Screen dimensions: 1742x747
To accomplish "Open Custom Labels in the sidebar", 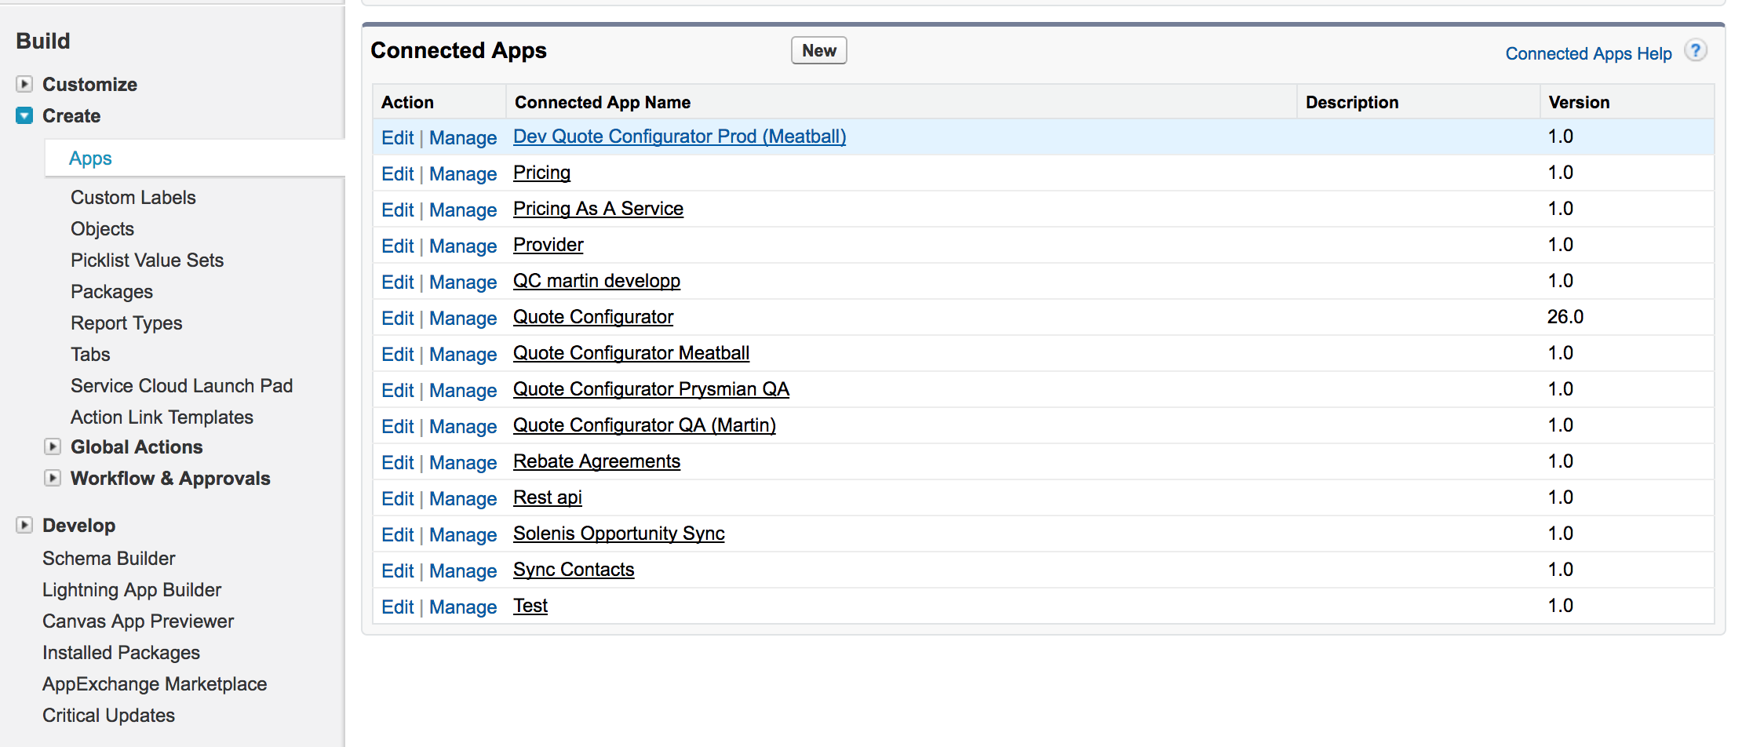I will [x=133, y=198].
